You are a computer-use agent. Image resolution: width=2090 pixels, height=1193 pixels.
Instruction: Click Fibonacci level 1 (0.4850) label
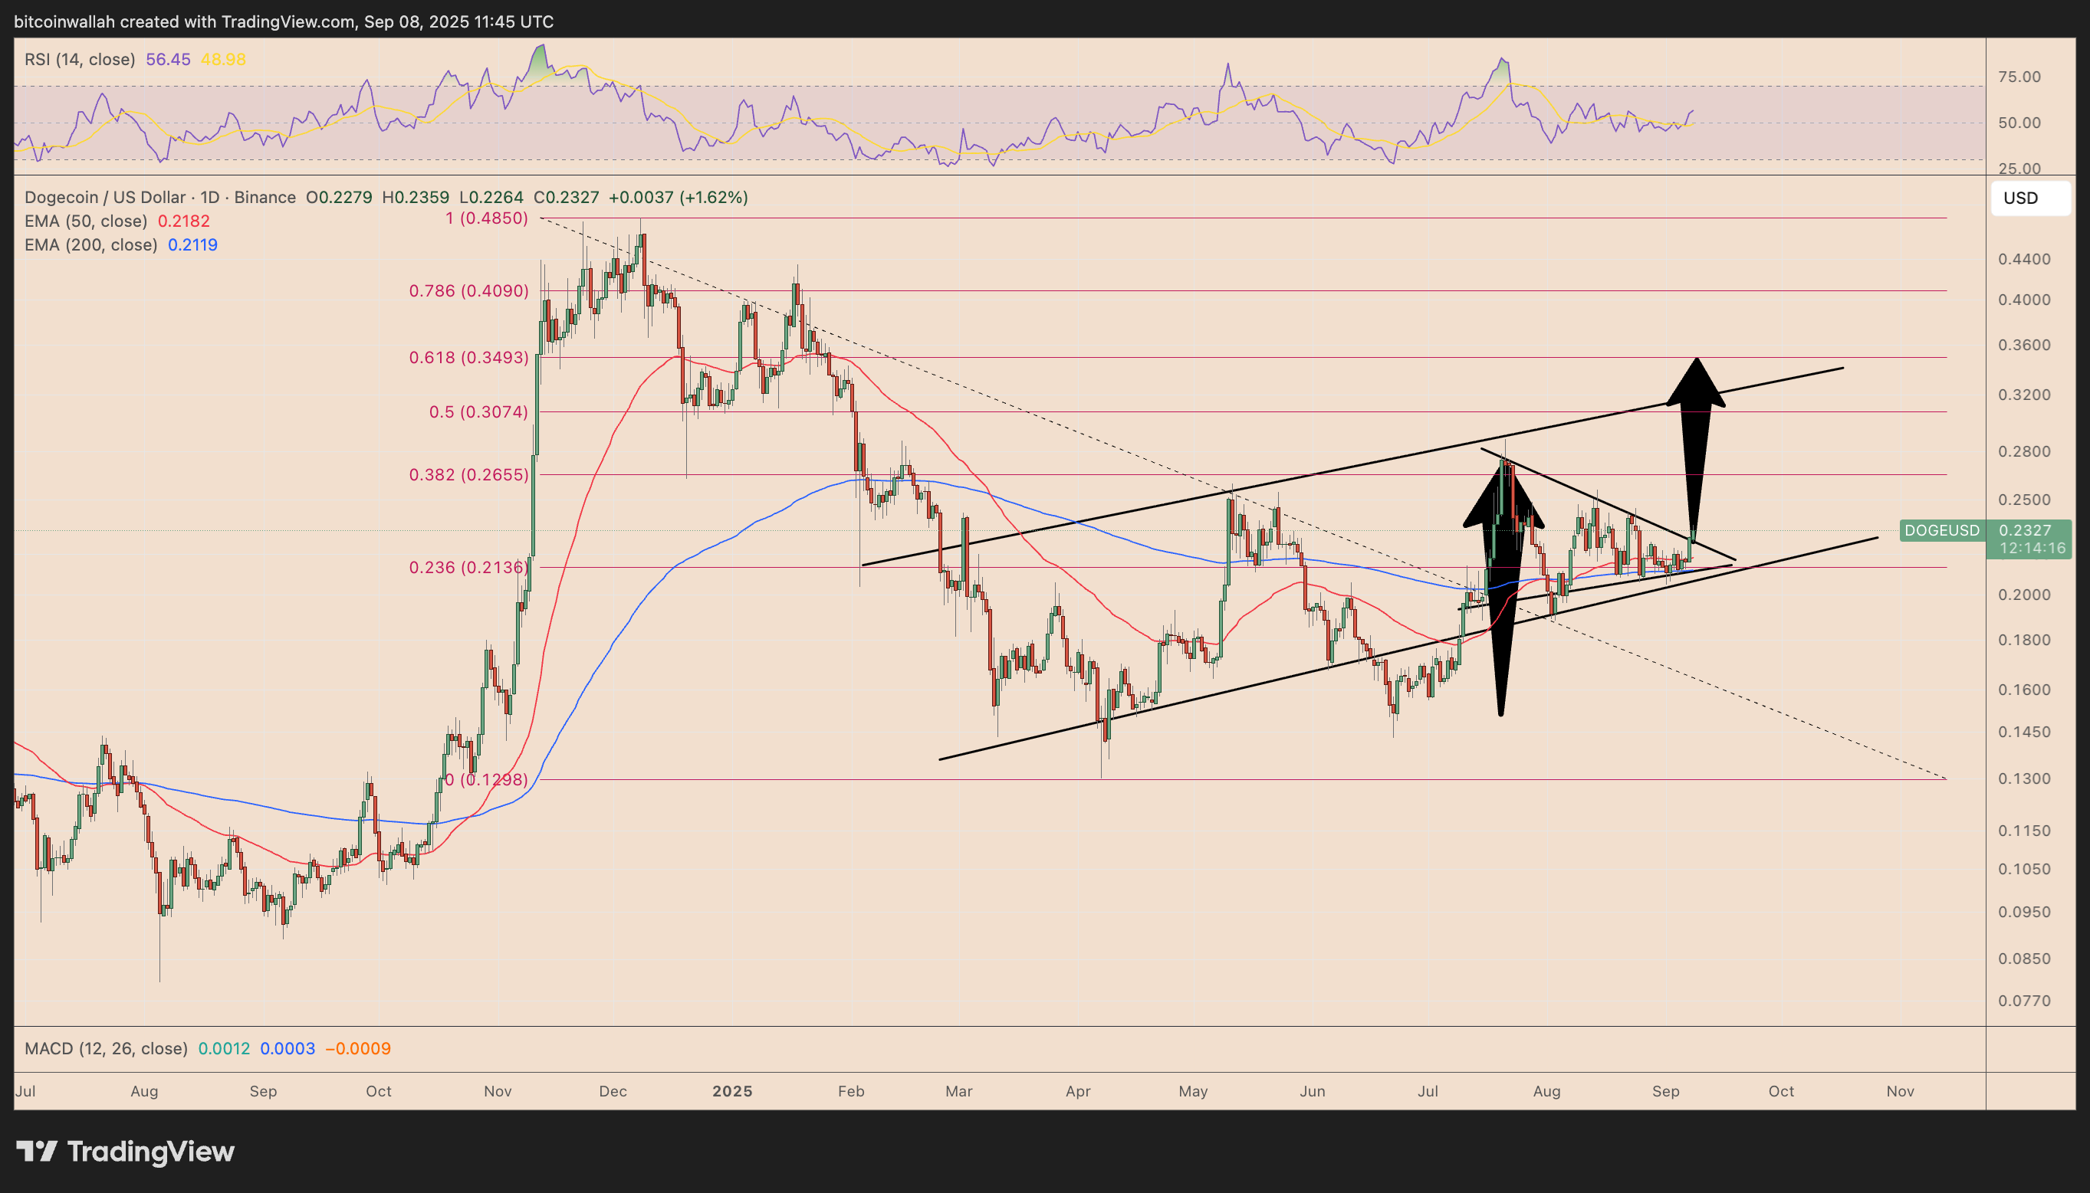click(487, 218)
